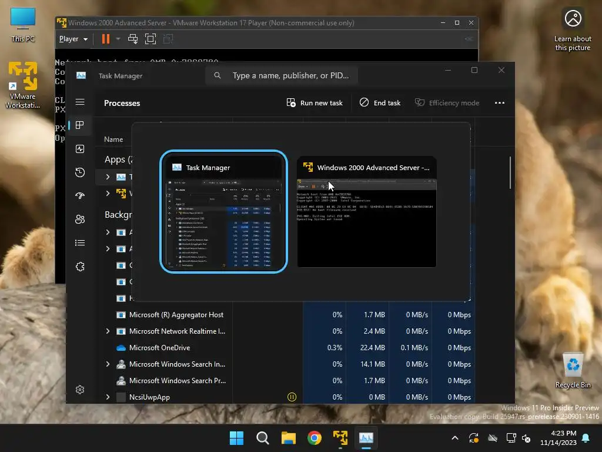This screenshot has height=452, width=602.
Task: Expand VMware app row in Apps group
Action: click(x=108, y=193)
